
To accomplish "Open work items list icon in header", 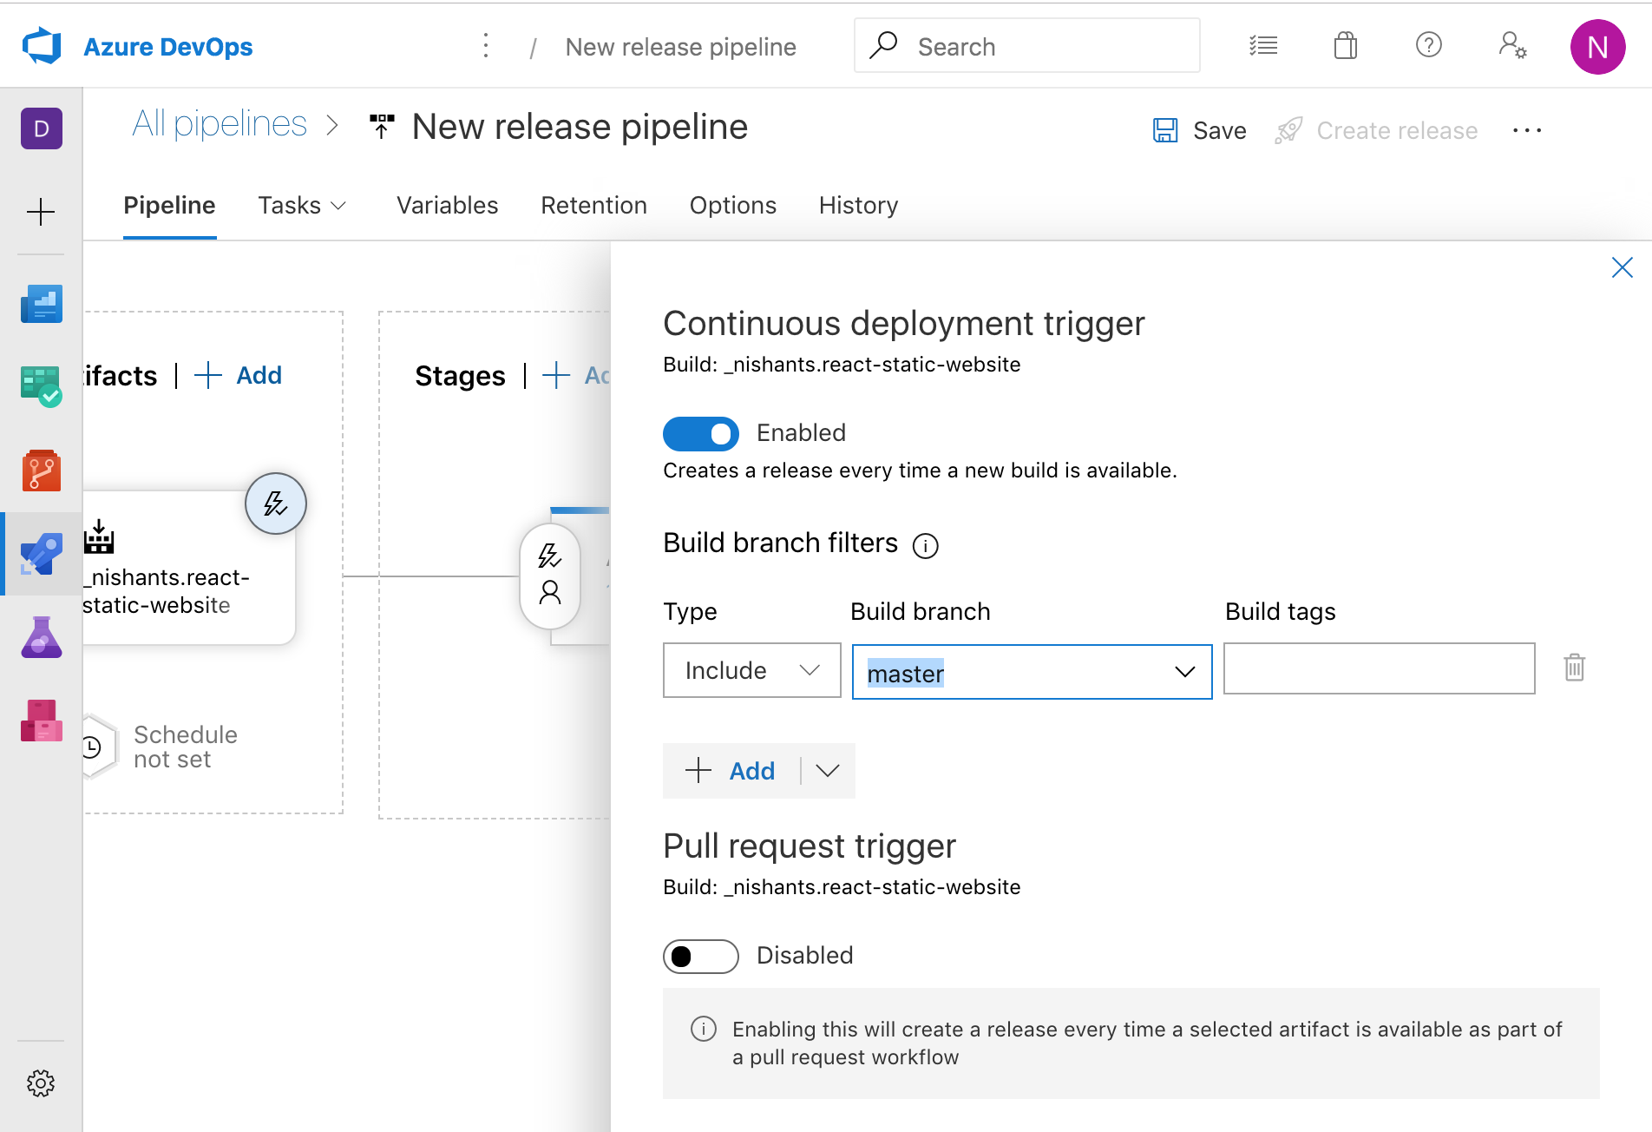I will point(1263,45).
